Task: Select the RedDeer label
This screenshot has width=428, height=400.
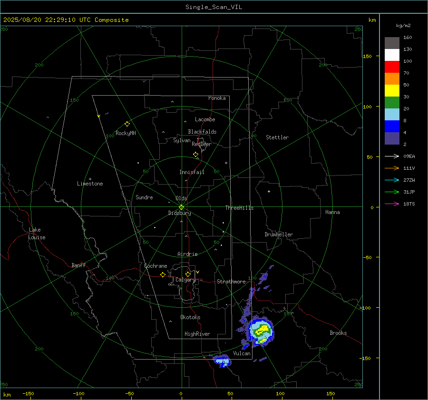Action: pyautogui.click(x=202, y=144)
